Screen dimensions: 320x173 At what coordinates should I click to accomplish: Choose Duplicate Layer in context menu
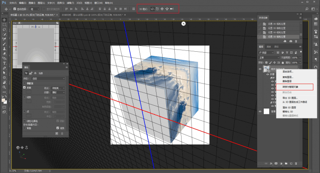pyautogui.click(x=288, y=77)
